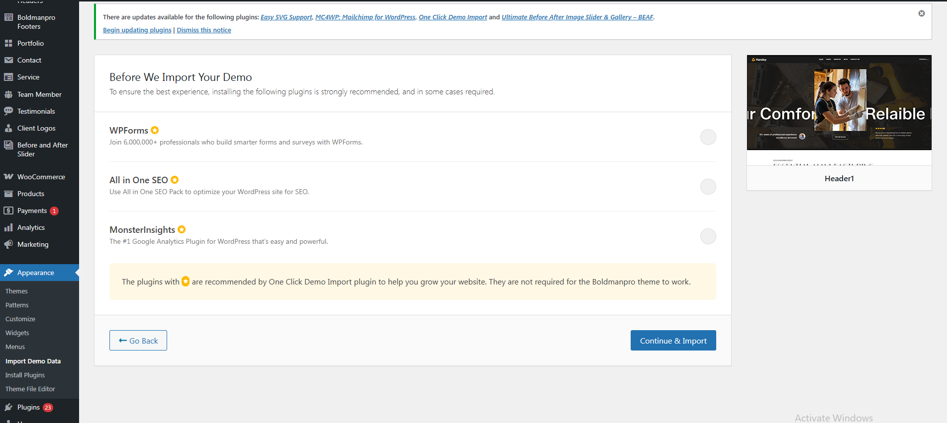This screenshot has width=947, height=423.
Task: Click the Plugins plug icon
Action: [8, 407]
